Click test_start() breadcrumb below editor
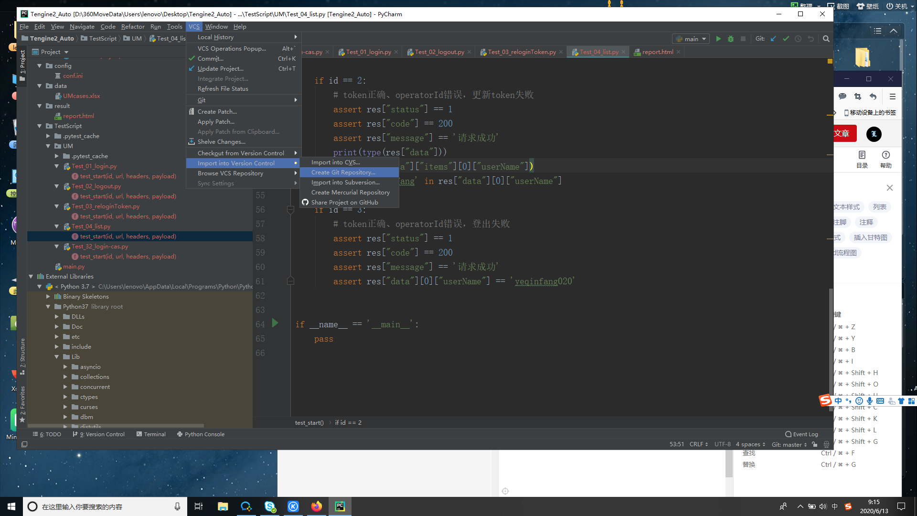Viewport: 917px width, 516px height. click(x=309, y=423)
